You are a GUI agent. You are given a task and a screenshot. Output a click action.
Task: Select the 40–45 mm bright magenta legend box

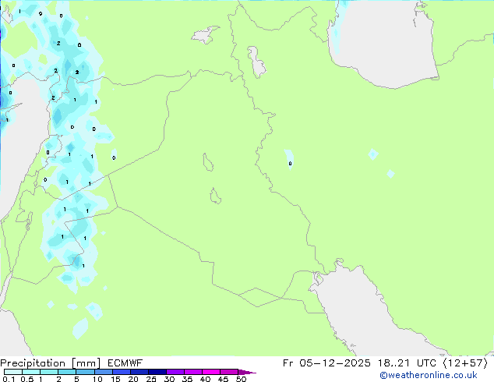[211, 372]
